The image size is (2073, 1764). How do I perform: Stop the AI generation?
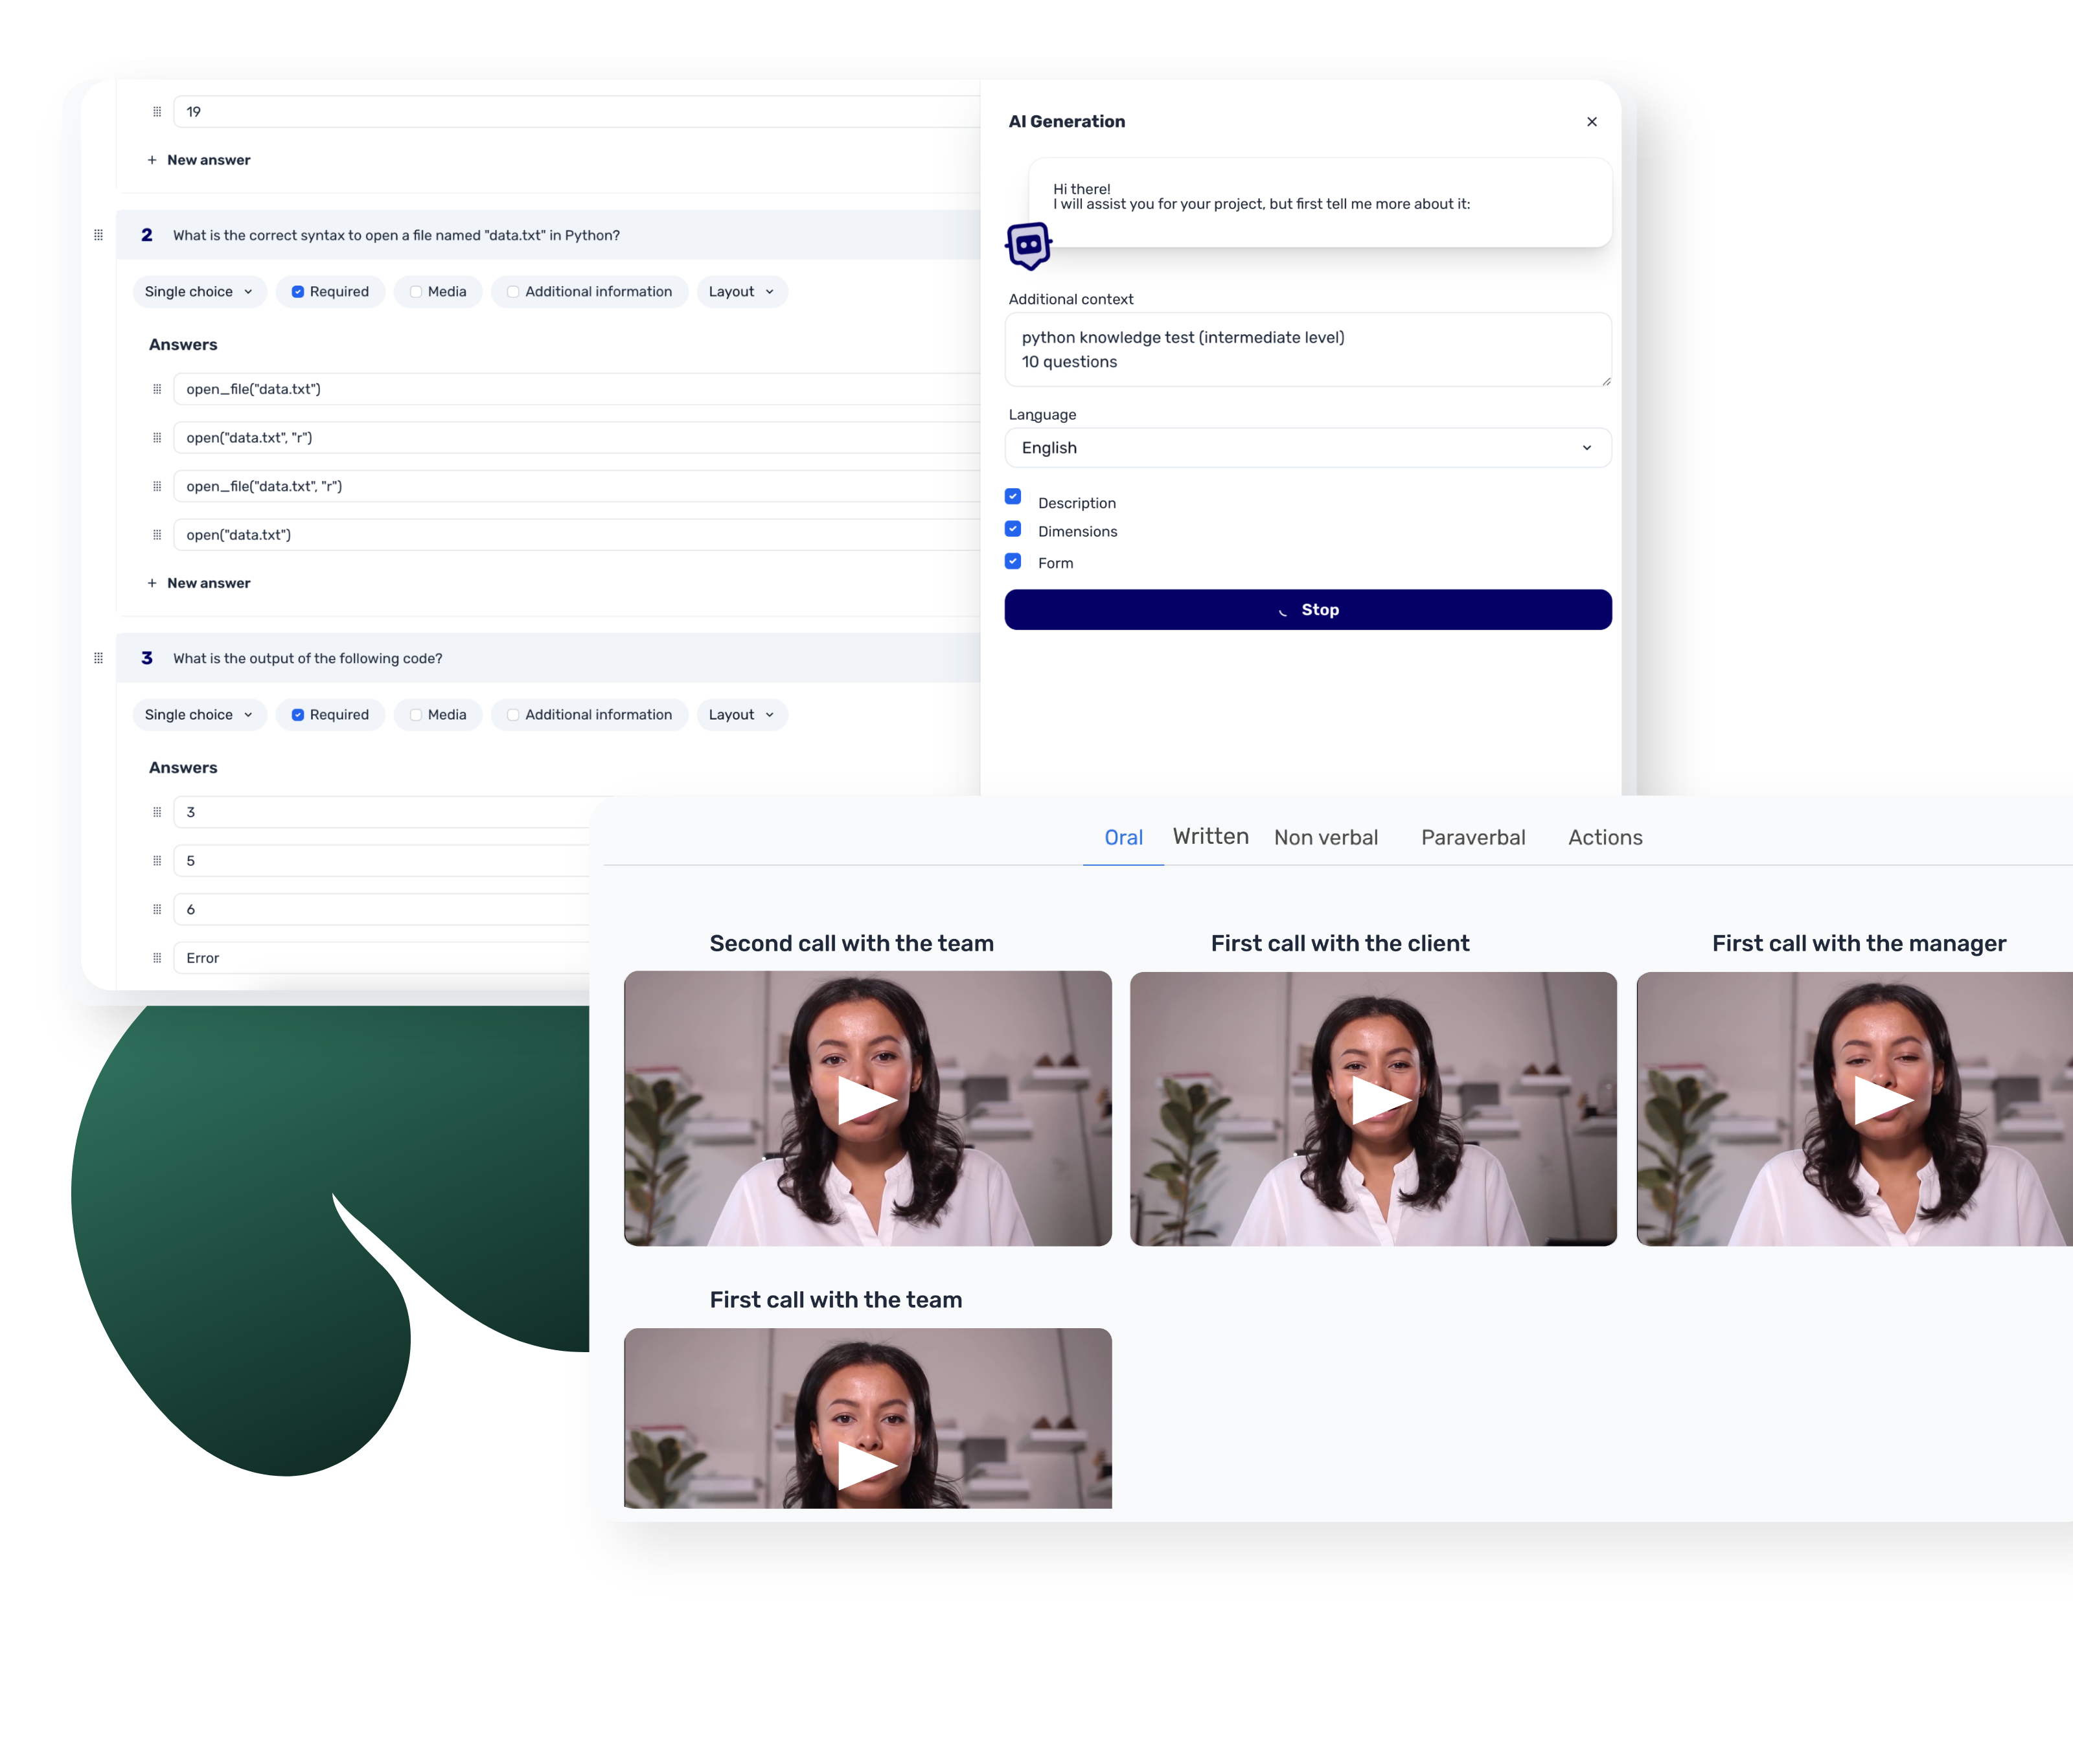point(1308,610)
